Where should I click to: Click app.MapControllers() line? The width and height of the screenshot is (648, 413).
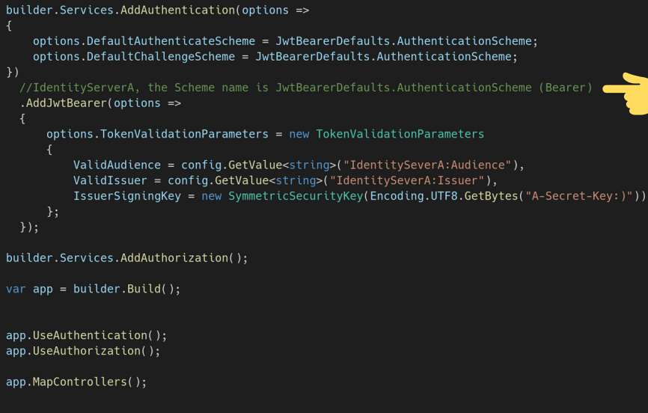(76, 382)
